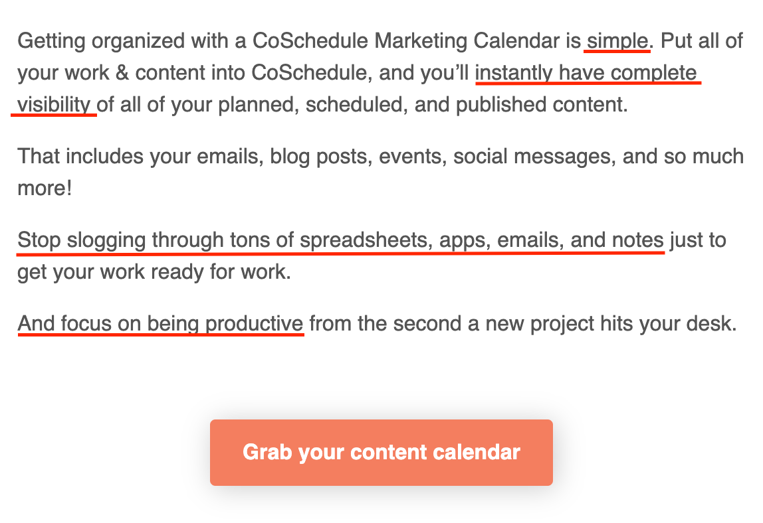The image size is (763, 523).
Task: Click the underlined word "simple"
Action: point(617,41)
